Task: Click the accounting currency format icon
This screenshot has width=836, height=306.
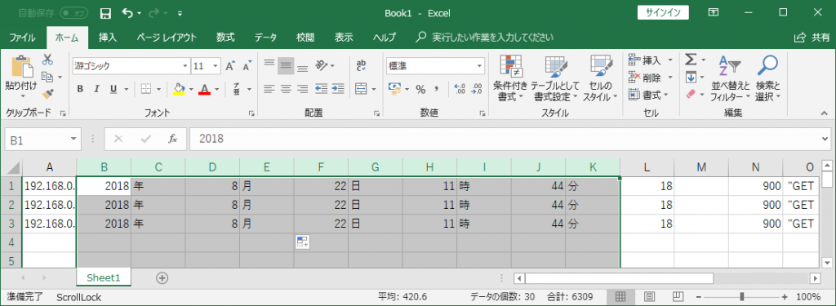Action: (394, 89)
